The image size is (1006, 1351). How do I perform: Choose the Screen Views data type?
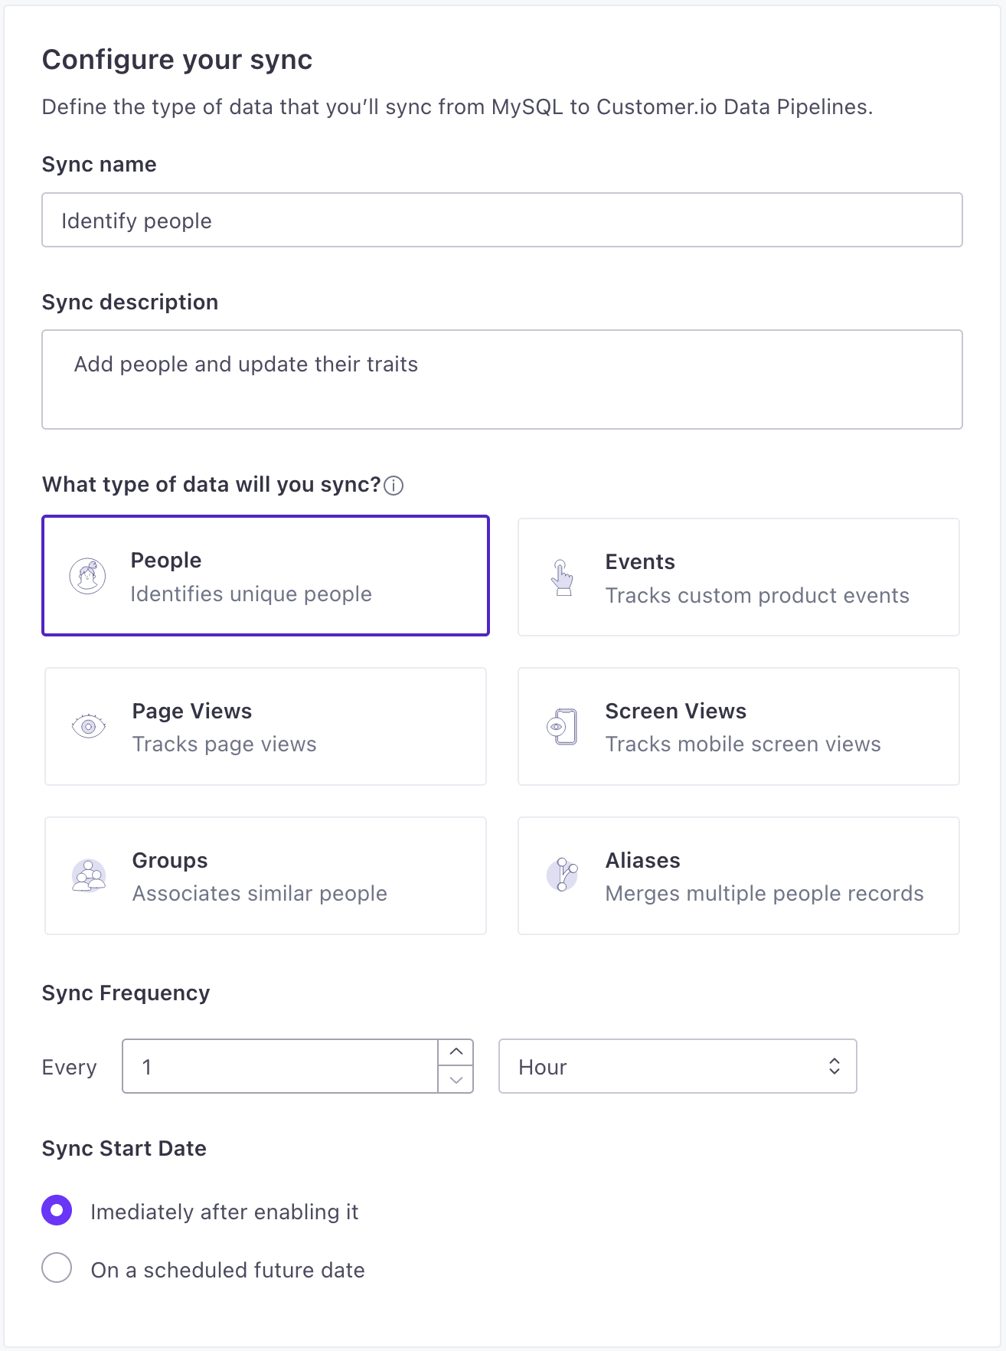coord(739,727)
